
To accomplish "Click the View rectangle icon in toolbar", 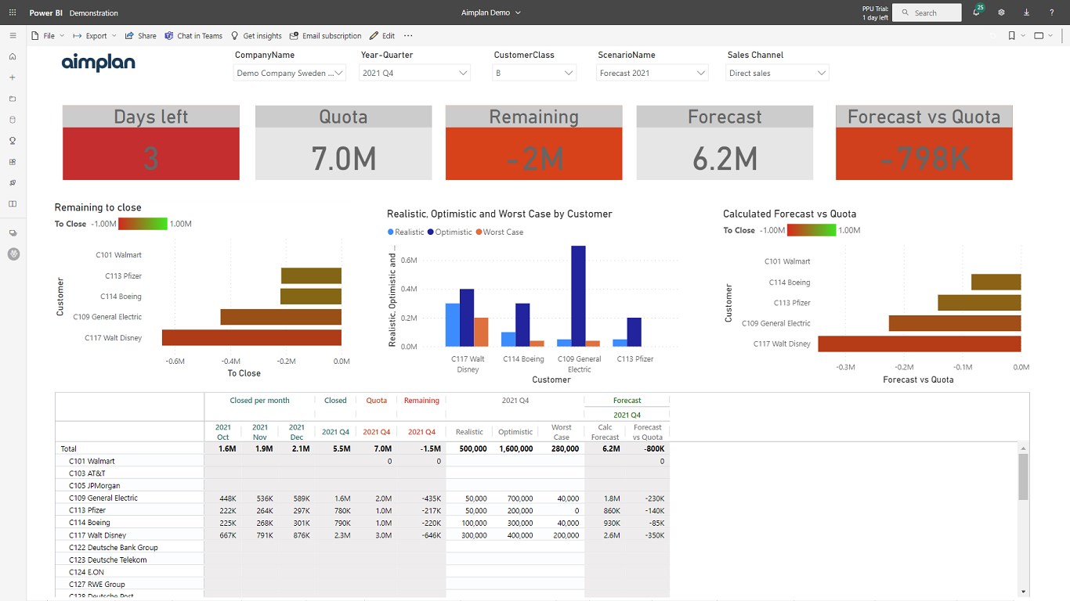I will coord(1039,36).
